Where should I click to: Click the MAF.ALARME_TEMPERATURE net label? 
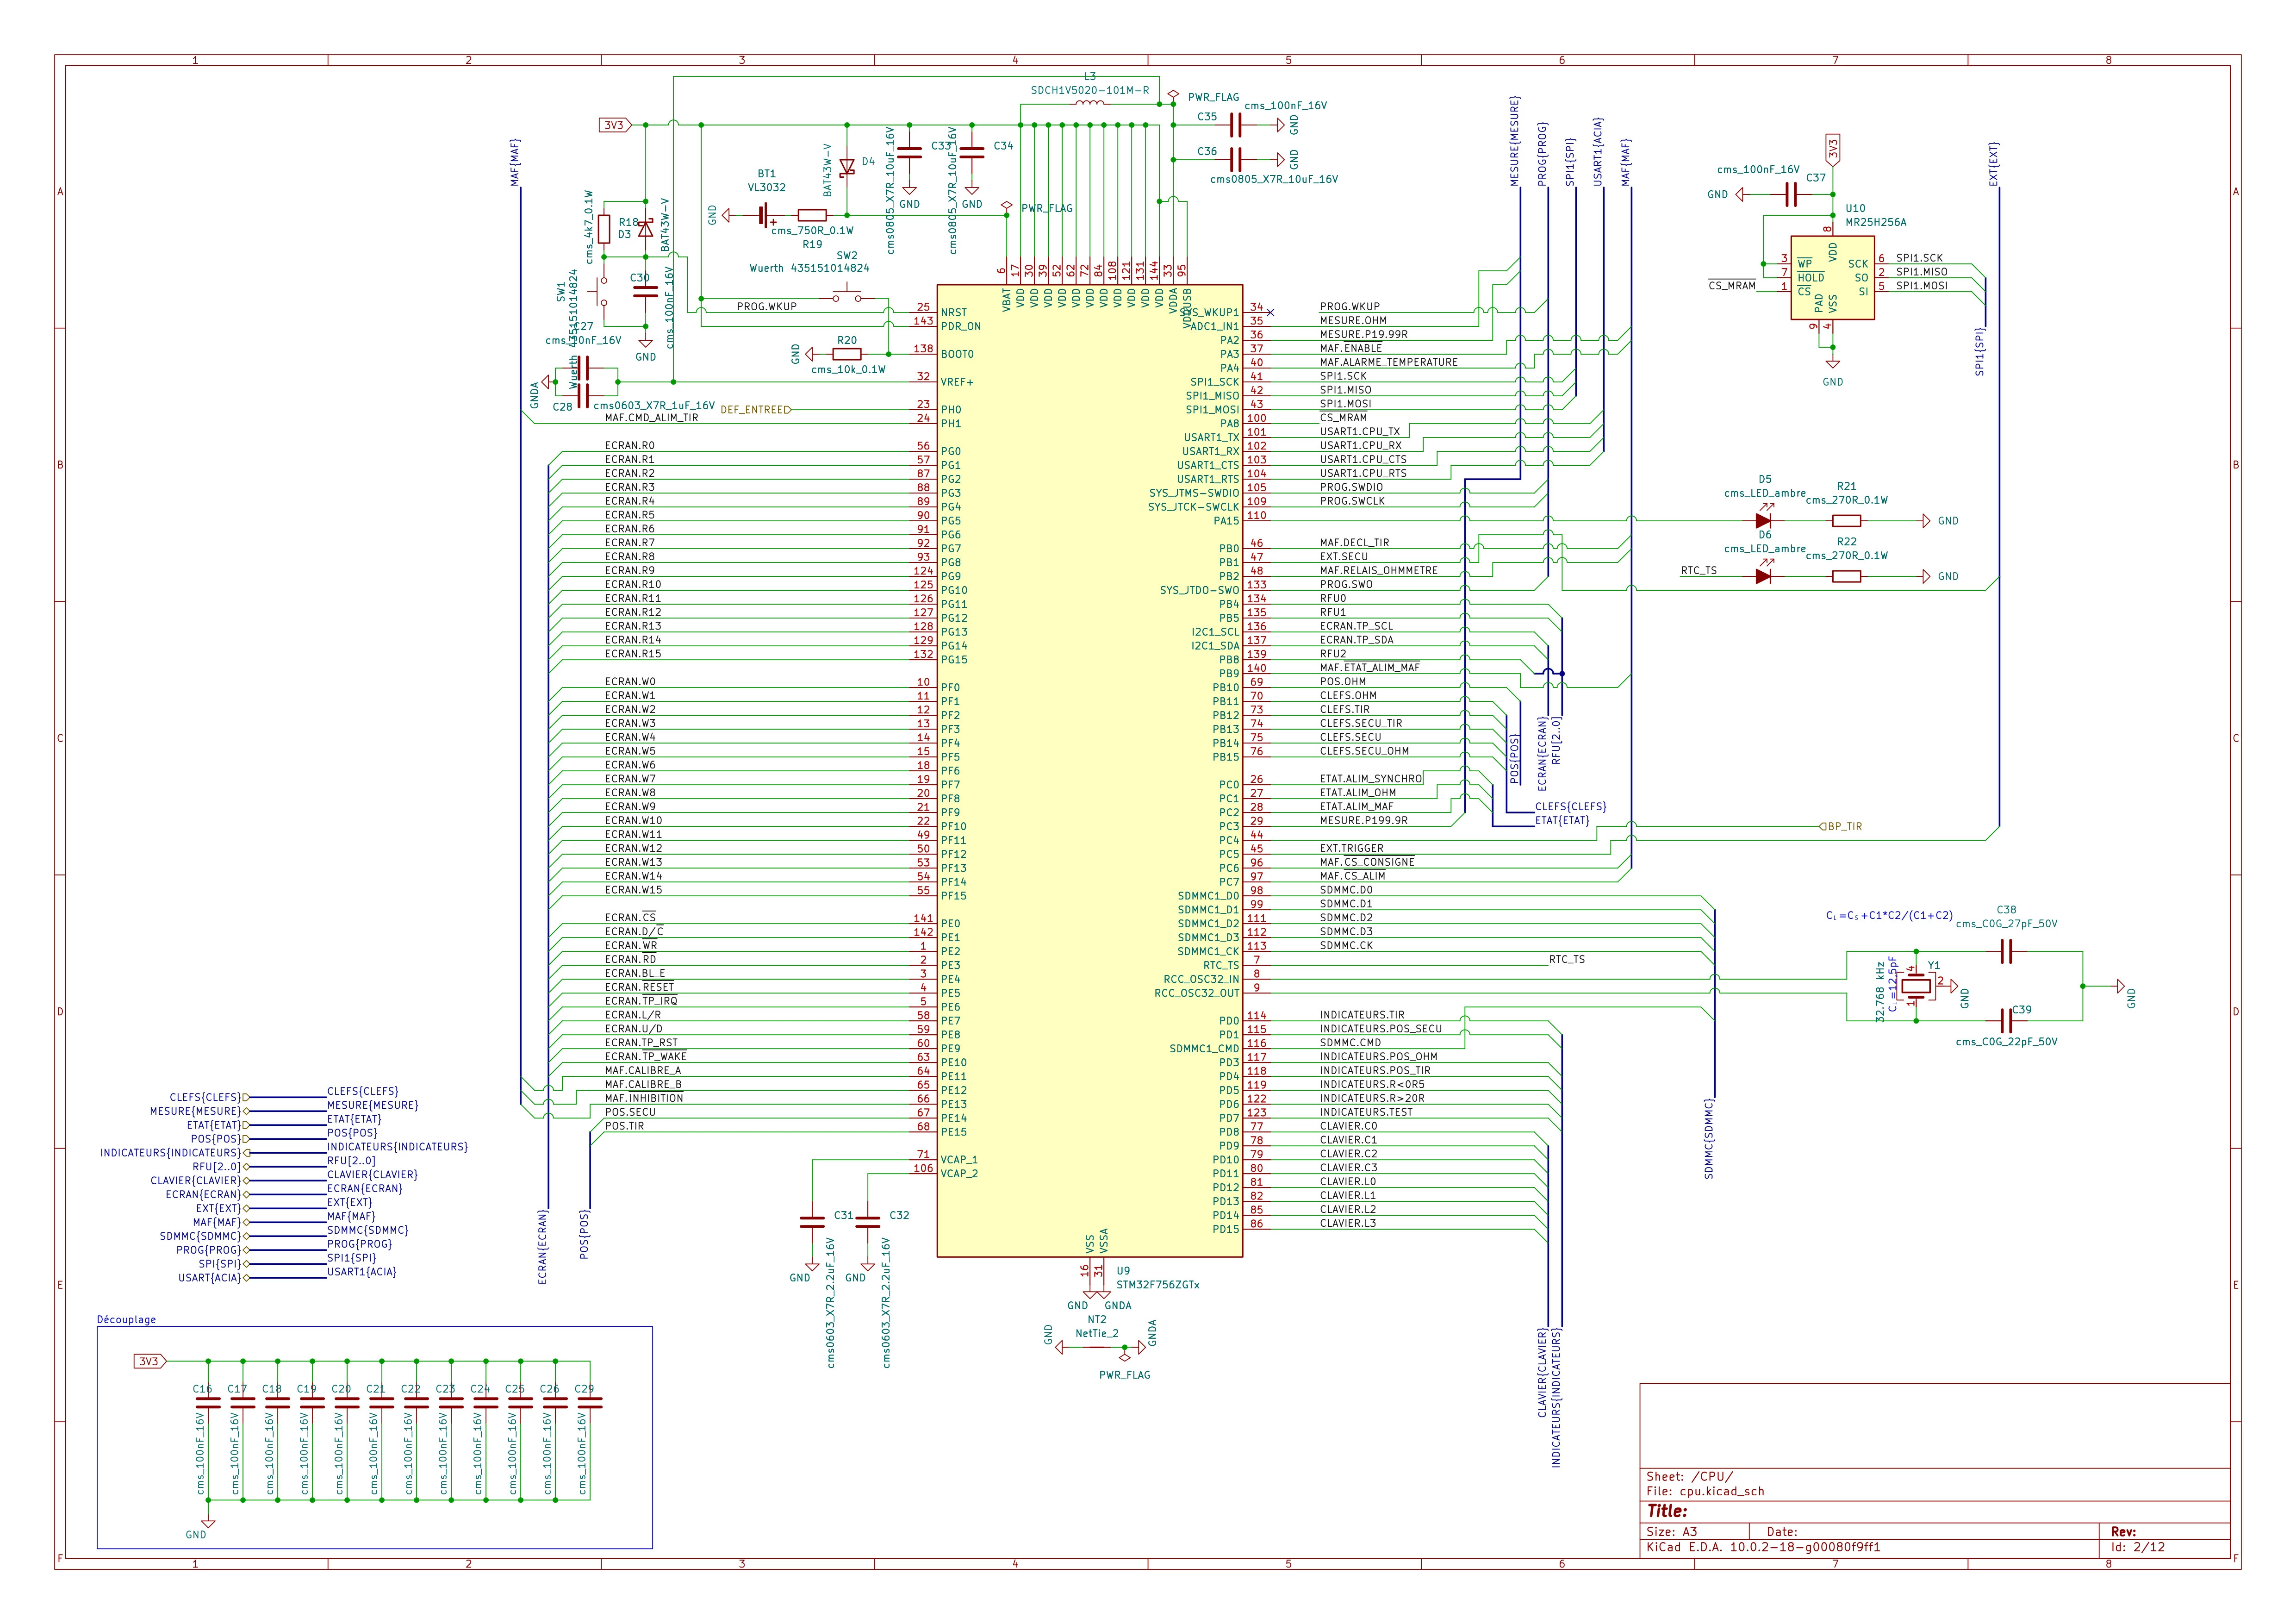pos(1388,362)
